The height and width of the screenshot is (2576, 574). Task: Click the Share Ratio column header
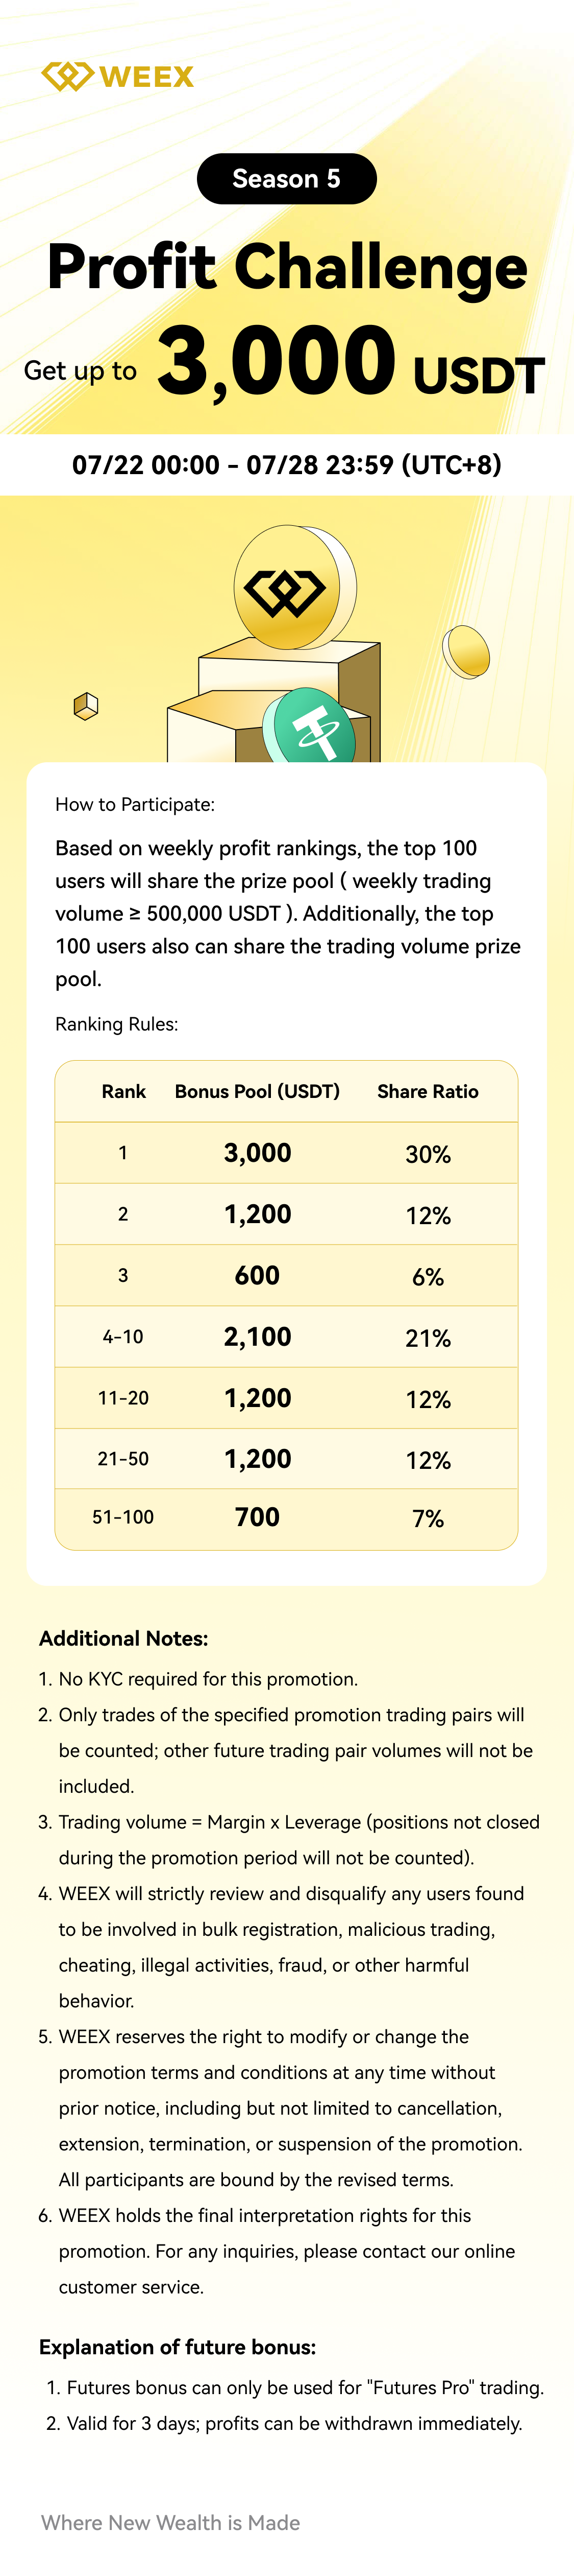(427, 1091)
